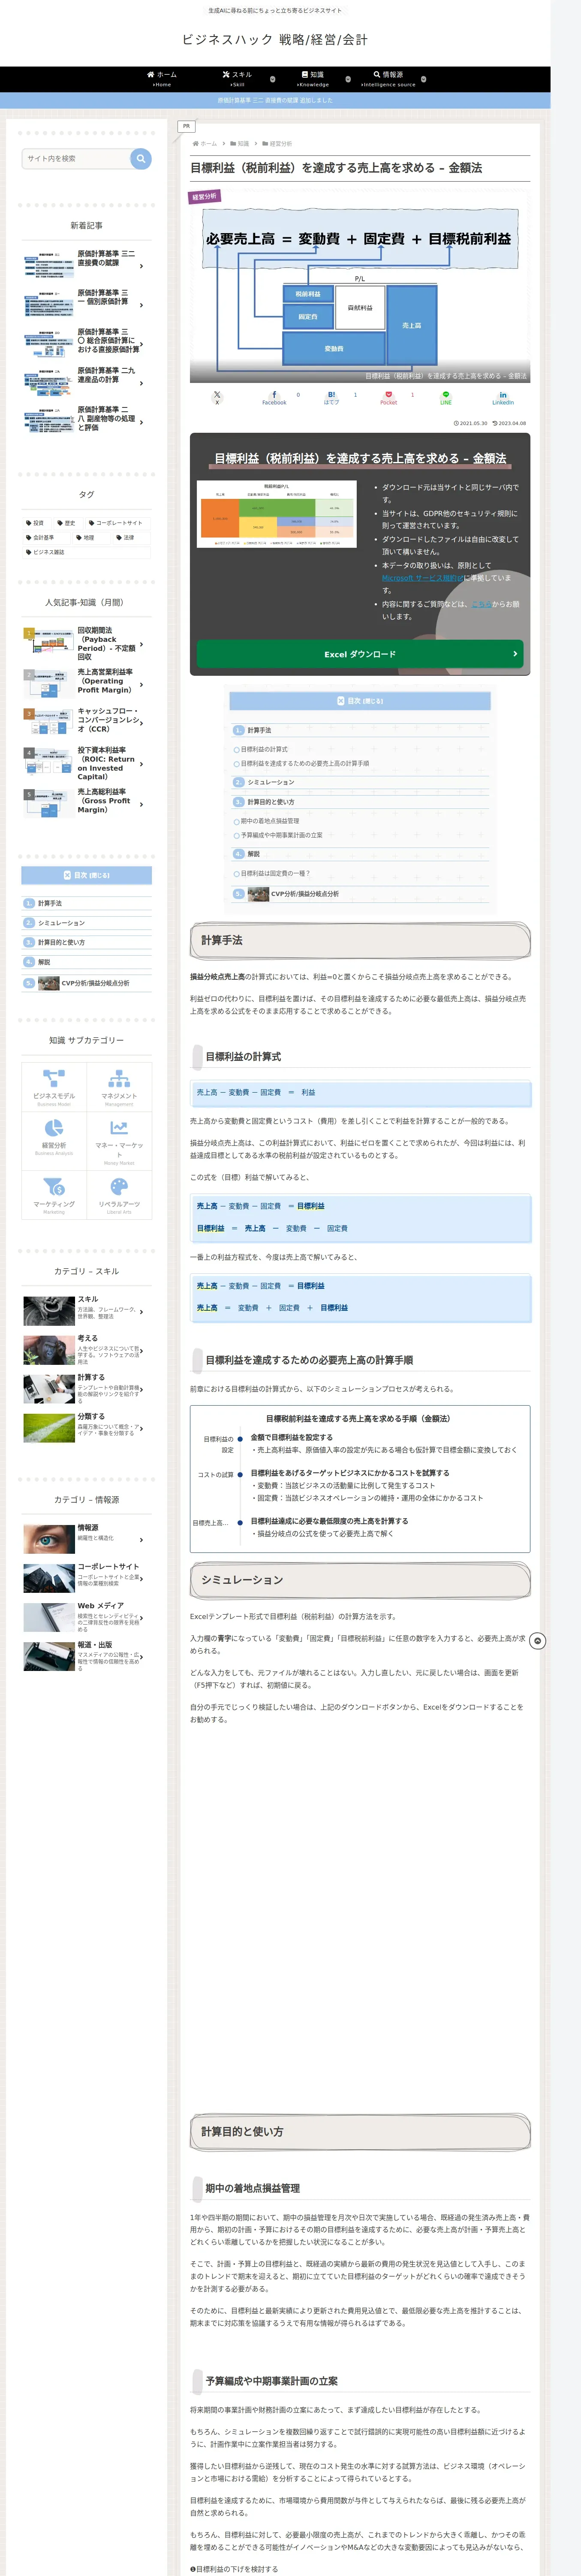The height and width of the screenshot is (2576, 581).
Task: Open popular article 回収期間法 Payback Period
Action: [87, 644]
